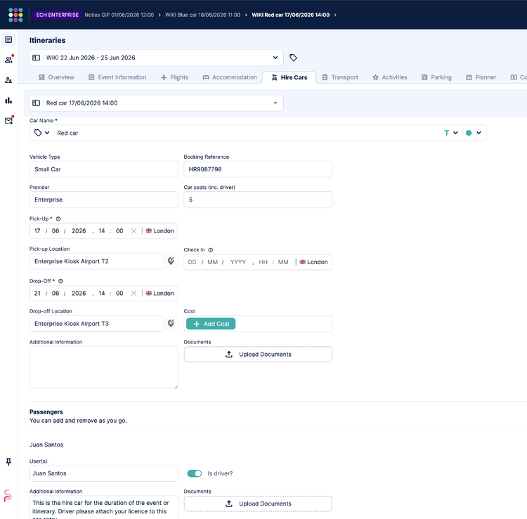
Task: Open the teal color dot picker
Action: click(474, 133)
